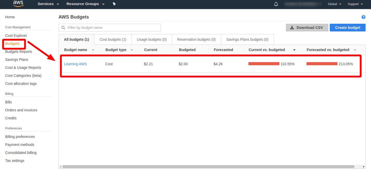
Task: Open Consolidated billing
Action: pos(21,153)
